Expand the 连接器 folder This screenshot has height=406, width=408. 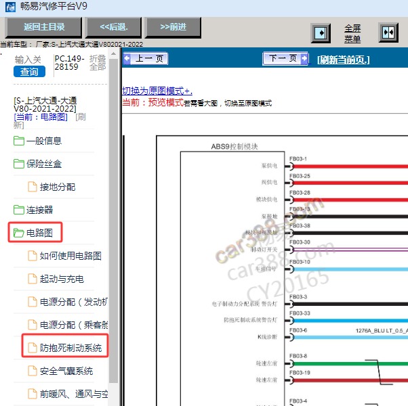point(39,210)
